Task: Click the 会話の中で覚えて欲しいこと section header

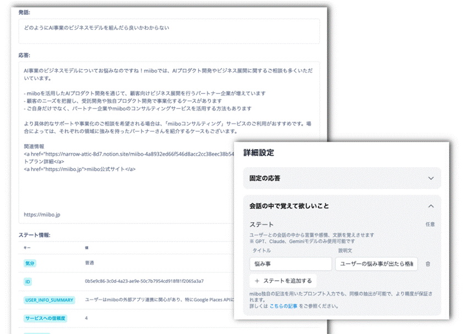Action: [x=289, y=206]
